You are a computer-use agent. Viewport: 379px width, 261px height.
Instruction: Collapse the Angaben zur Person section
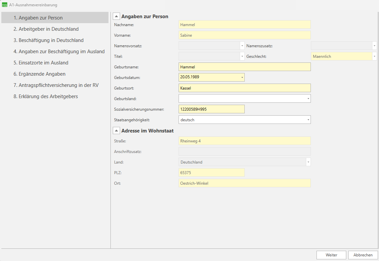tap(116, 17)
